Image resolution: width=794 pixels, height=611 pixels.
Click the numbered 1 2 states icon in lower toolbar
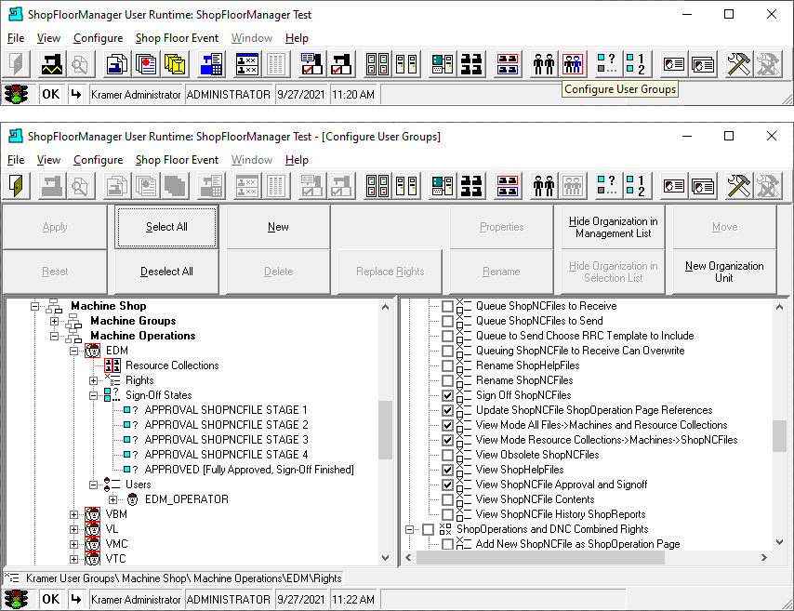click(636, 186)
